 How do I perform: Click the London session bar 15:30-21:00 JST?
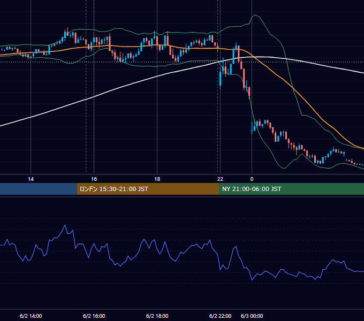click(148, 189)
